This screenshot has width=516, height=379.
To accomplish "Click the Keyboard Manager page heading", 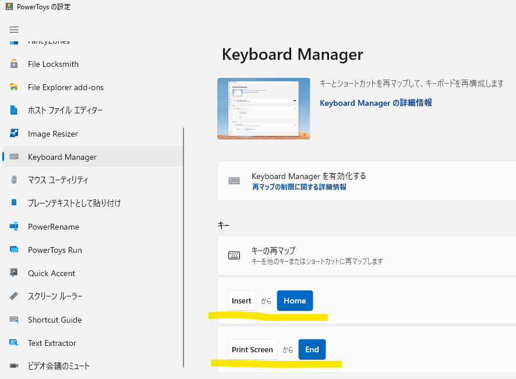I will pyautogui.click(x=292, y=54).
